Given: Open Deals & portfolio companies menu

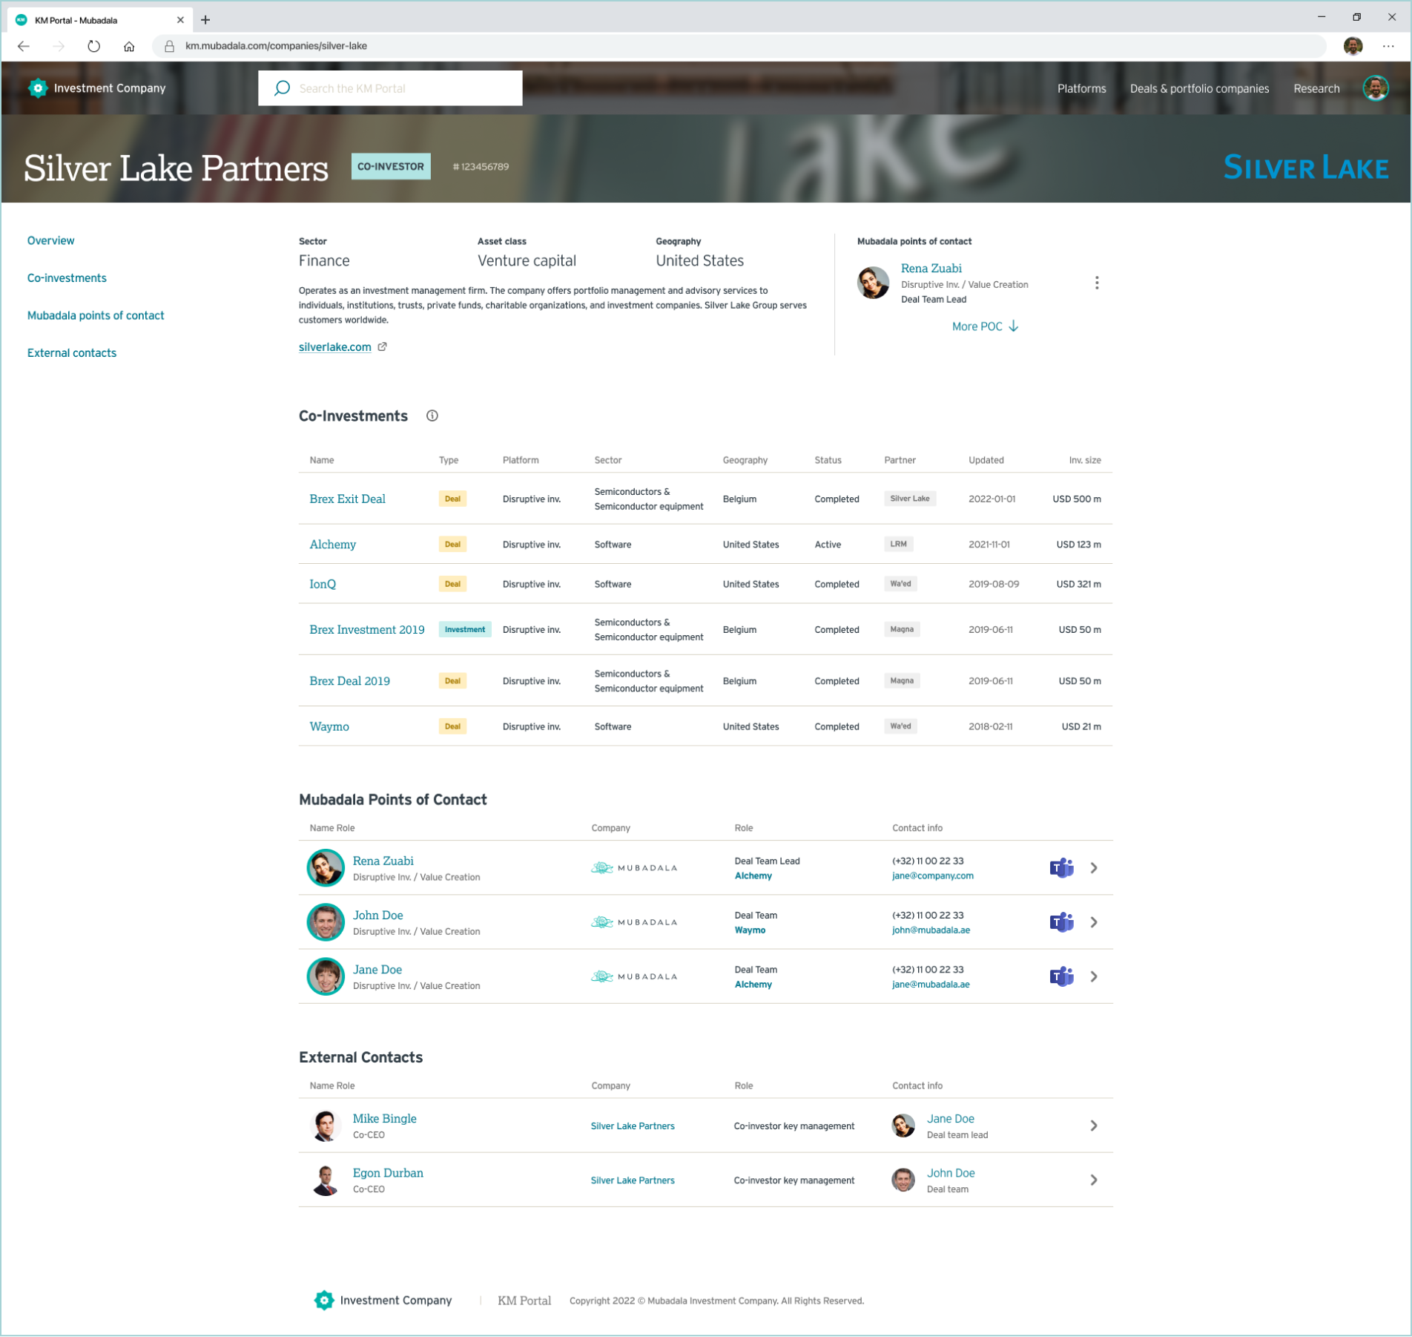Looking at the screenshot, I should (x=1198, y=88).
